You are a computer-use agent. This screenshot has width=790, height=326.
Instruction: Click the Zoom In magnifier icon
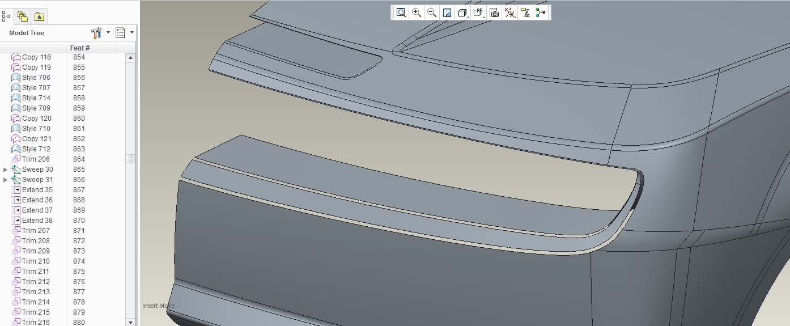(417, 12)
